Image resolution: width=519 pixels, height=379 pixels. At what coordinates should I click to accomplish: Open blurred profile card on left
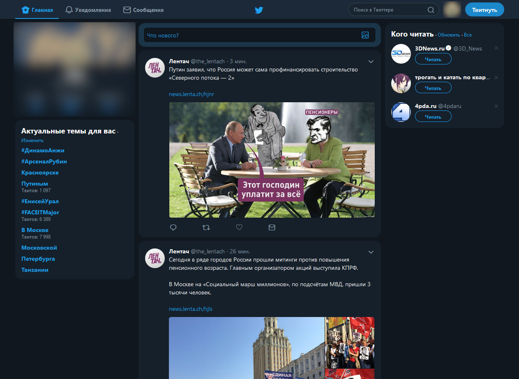74,69
